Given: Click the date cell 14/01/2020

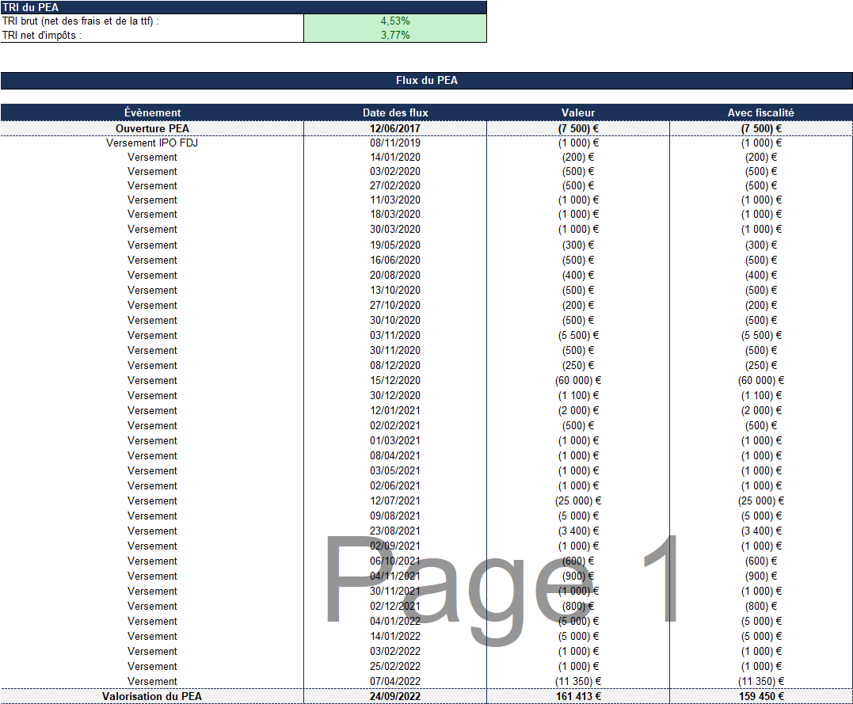Looking at the screenshot, I should point(395,158).
